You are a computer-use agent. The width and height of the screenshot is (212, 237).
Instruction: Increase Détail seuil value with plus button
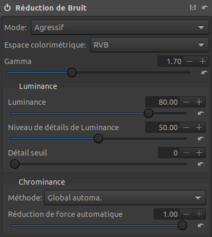pyautogui.click(x=199, y=153)
